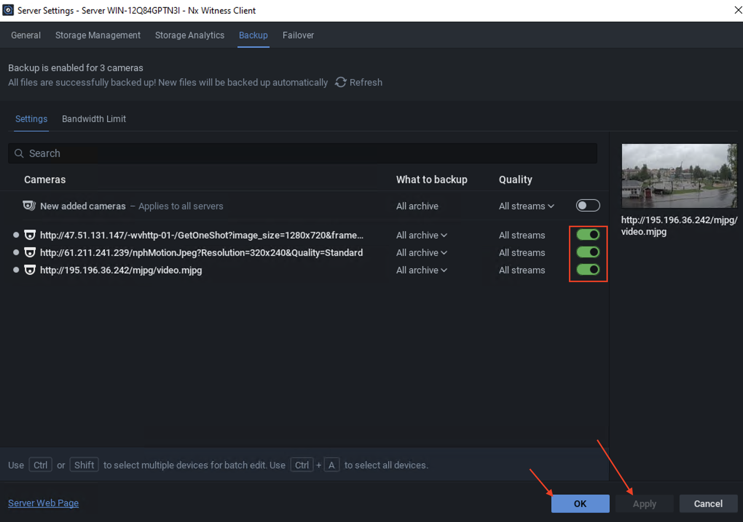Click the Cameras column header
The height and width of the screenshot is (522, 743).
pos(45,179)
